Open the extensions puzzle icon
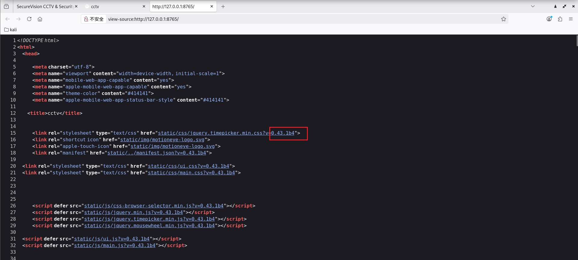This screenshot has height=260, width=578. (x=560, y=19)
